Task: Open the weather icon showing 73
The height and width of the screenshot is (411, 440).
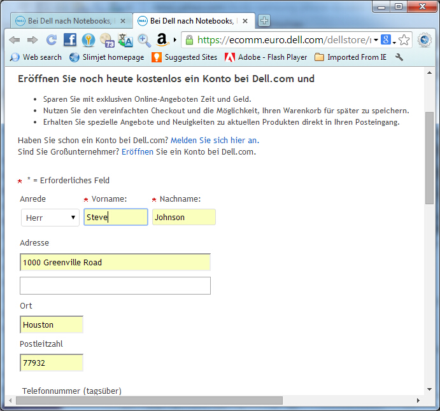Action: [107, 40]
